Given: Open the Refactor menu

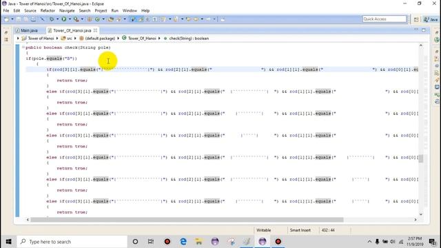Looking at the screenshot, I should point(48,11).
